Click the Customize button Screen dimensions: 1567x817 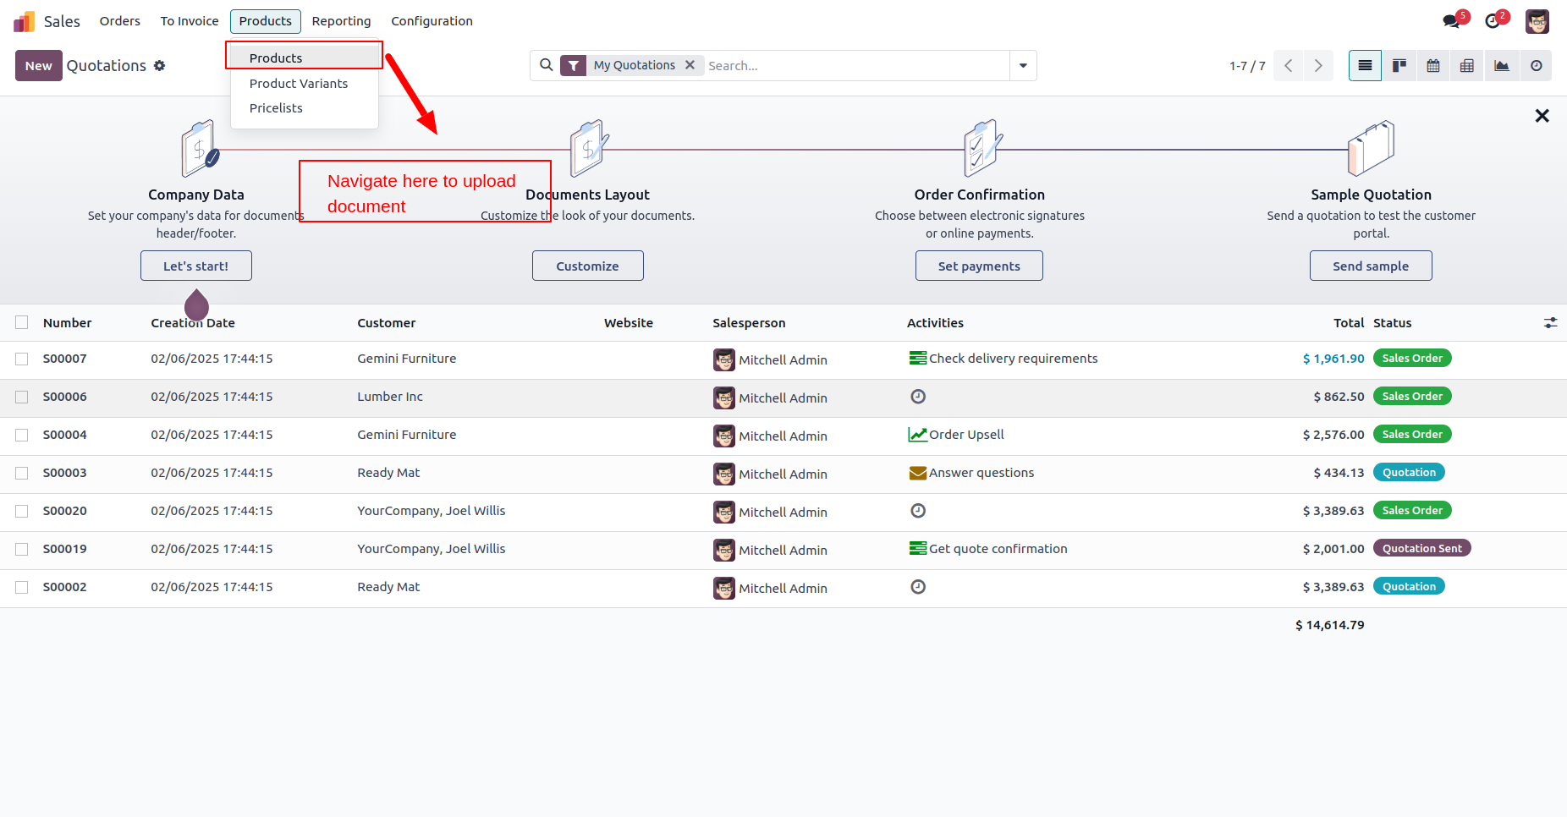(588, 266)
